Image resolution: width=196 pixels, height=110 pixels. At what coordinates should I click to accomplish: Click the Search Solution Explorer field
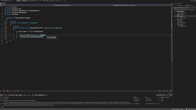click(x=184, y=8)
